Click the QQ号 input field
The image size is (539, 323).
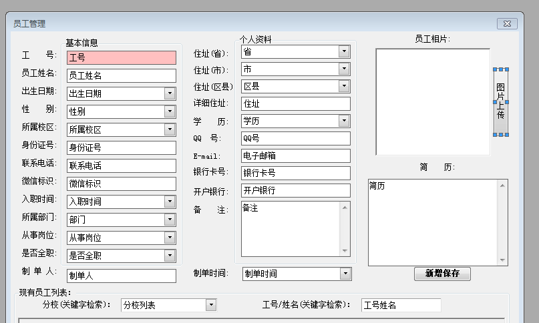click(296, 139)
